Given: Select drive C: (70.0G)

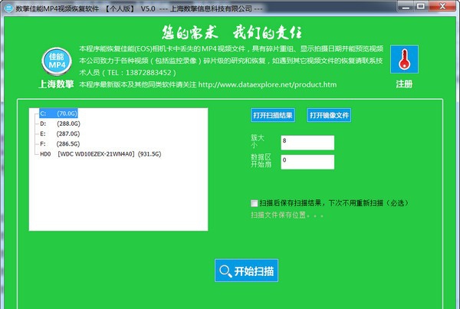Looking at the screenshot, I should pos(58,113).
